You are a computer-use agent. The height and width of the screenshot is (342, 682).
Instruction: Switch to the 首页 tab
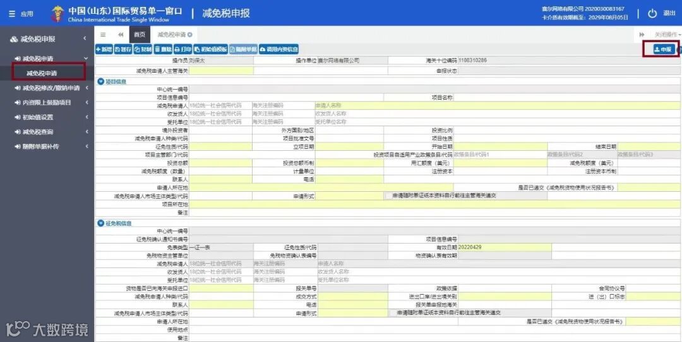coord(140,35)
